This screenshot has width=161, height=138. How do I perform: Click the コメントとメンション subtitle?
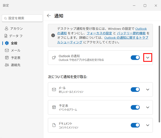[x=68, y=128]
